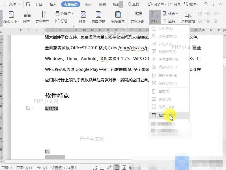Choose 左对齐(L) from the align menu

pyautogui.click(x=169, y=29)
